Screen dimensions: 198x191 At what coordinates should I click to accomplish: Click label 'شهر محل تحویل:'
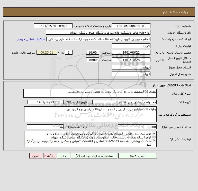click(179, 74)
